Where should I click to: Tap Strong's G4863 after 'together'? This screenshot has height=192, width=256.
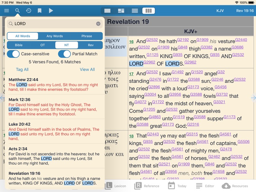[155, 117]
